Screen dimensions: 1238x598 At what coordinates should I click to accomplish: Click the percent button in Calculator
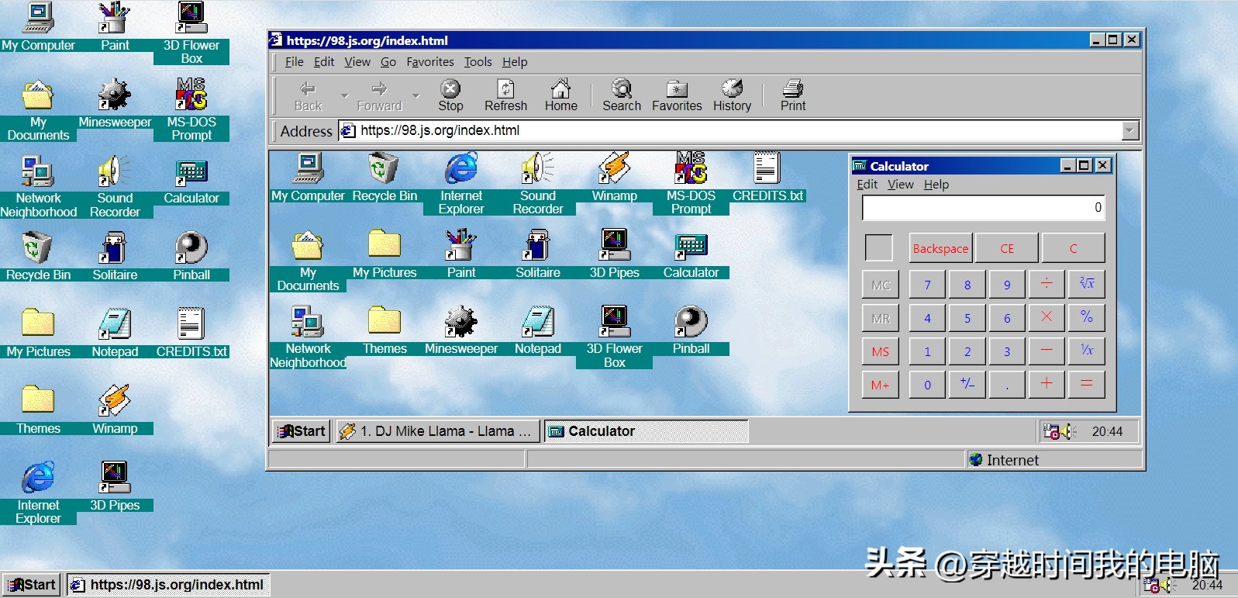tap(1087, 318)
